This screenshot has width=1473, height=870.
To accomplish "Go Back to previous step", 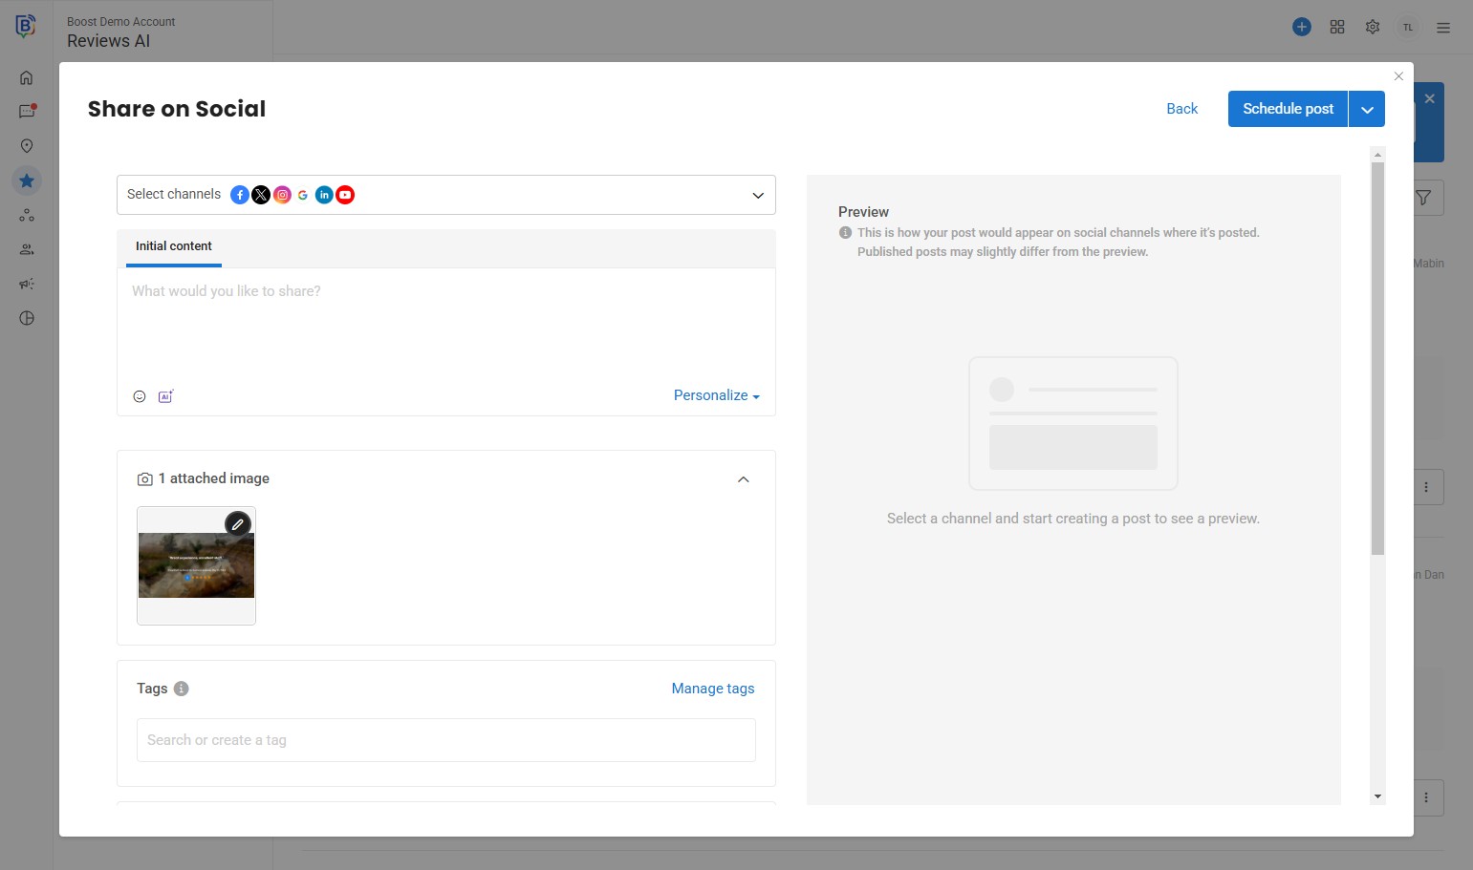I will 1181,109.
